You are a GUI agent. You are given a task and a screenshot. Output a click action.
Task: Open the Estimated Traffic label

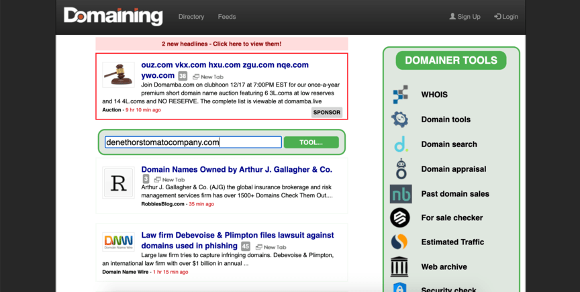[x=452, y=242]
